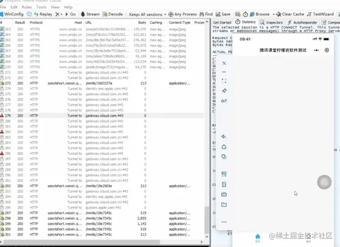Viewport: 340px width, 247px height.
Task: Open Keep: All sessions dropdown
Action: (148, 14)
